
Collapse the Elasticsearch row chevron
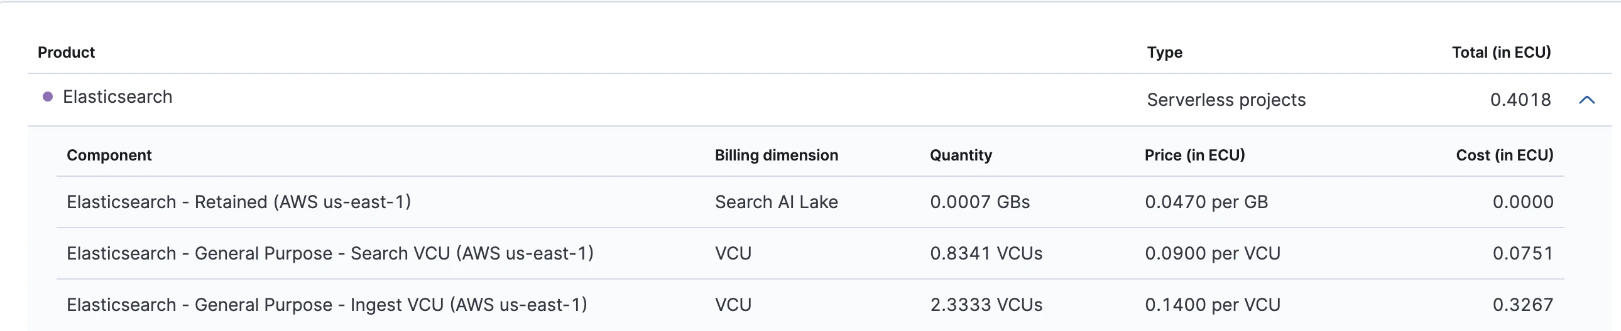click(1586, 100)
